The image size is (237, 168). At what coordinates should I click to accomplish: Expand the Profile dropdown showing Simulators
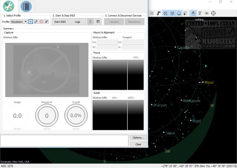point(19,22)
